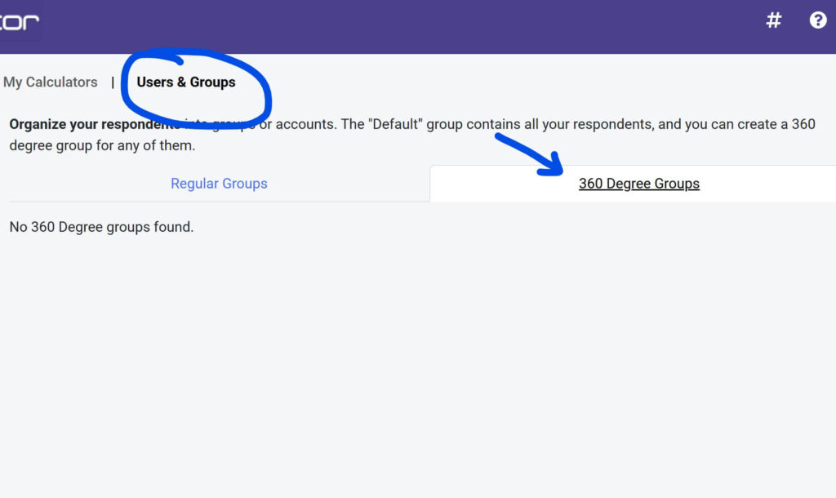836x498 pixels.
Task: Switch to the Regular Groups tab
Action: coord(219,184)
